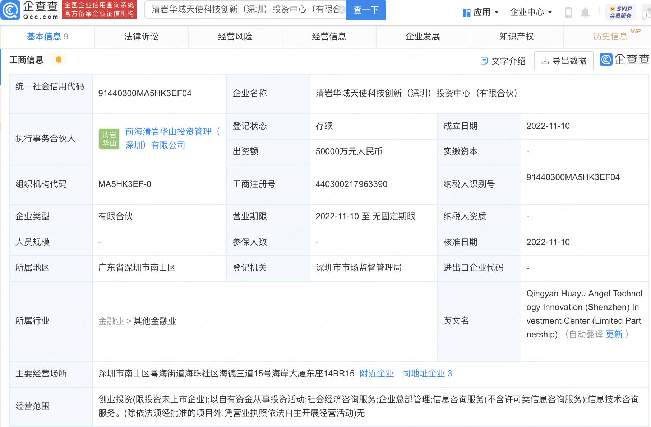Click the 清岩华山 green company logo
The image size is (651, 427).
[x=109, y=139]
